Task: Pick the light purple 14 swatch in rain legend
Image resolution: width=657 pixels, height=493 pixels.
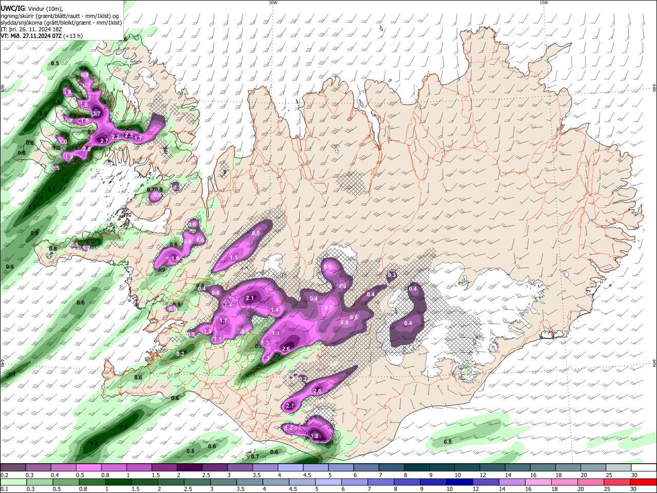Action: point(511,482)
